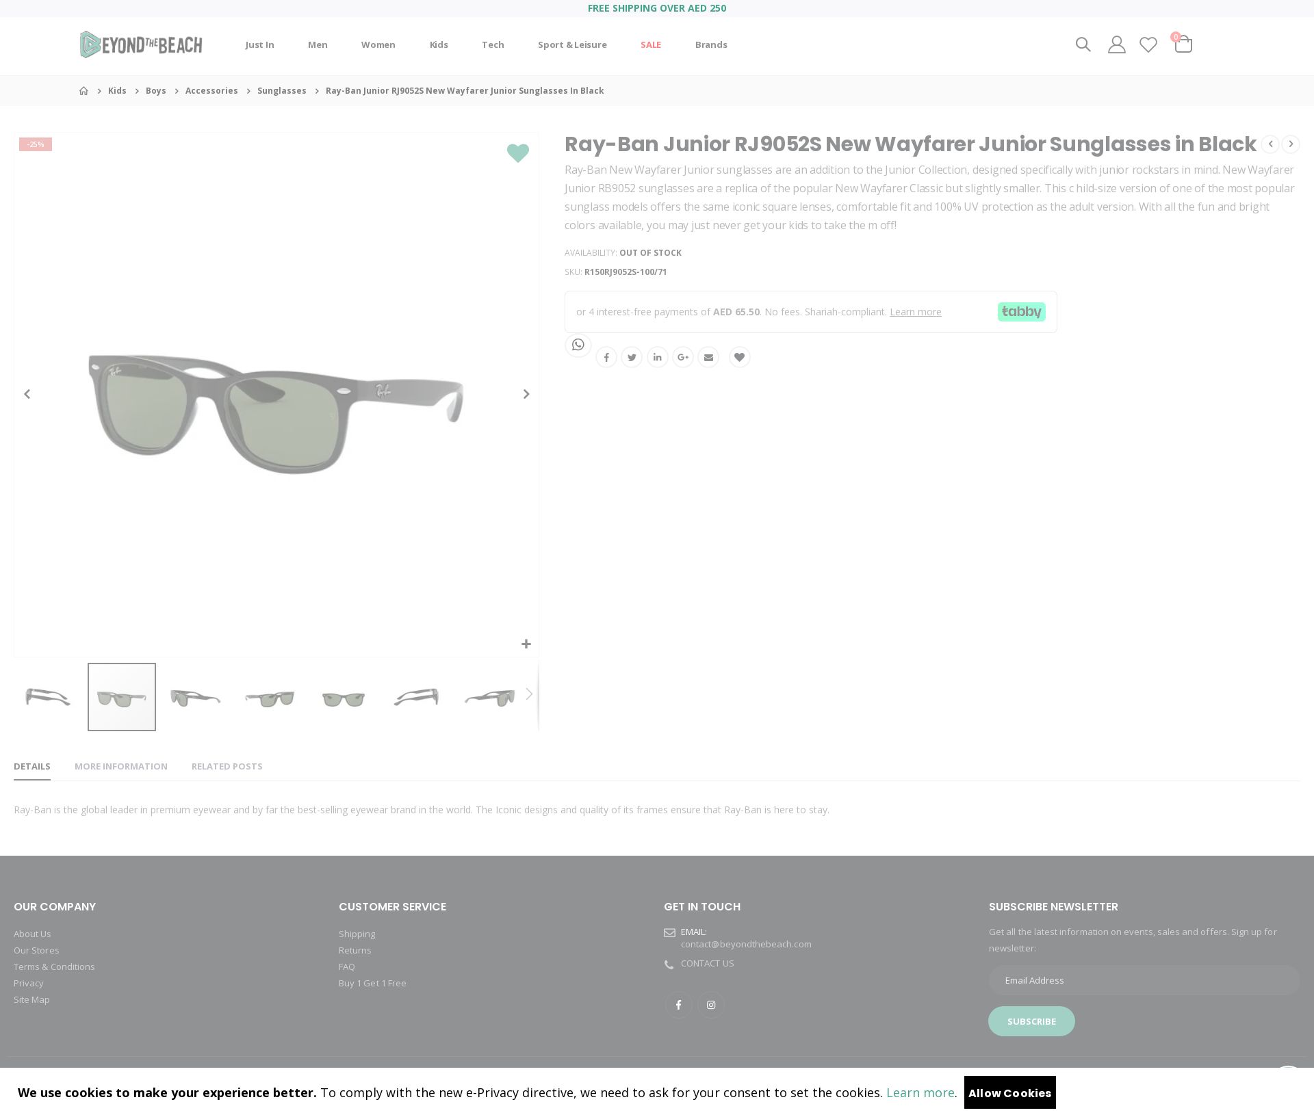The image size is (1314, 1117).
Task: Select the fourth sunglasses thumbnail
Action: [x=270, y=697]
